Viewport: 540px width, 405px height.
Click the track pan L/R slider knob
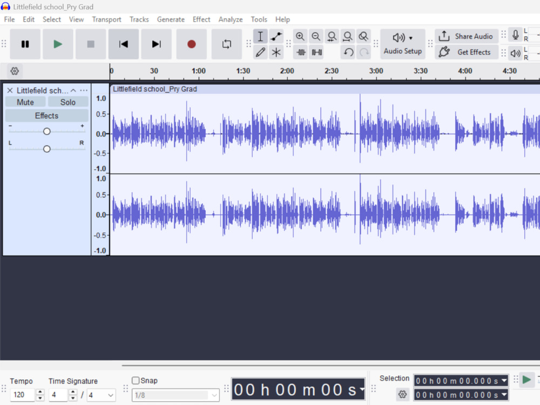(x=46, y=149)
